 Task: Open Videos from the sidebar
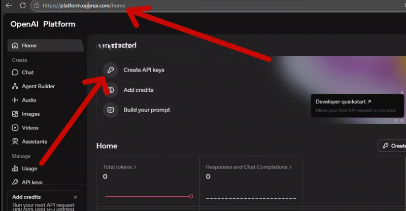[30, 128]
